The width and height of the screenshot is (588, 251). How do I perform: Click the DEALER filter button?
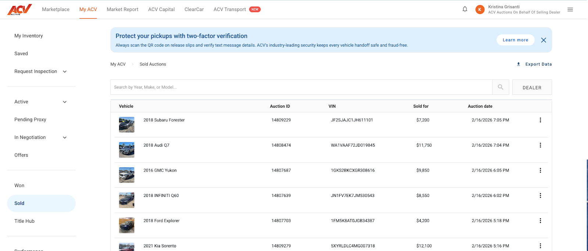click(532, 87)
